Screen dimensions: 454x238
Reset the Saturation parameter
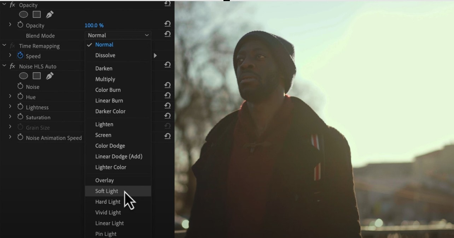pos(168,116)
